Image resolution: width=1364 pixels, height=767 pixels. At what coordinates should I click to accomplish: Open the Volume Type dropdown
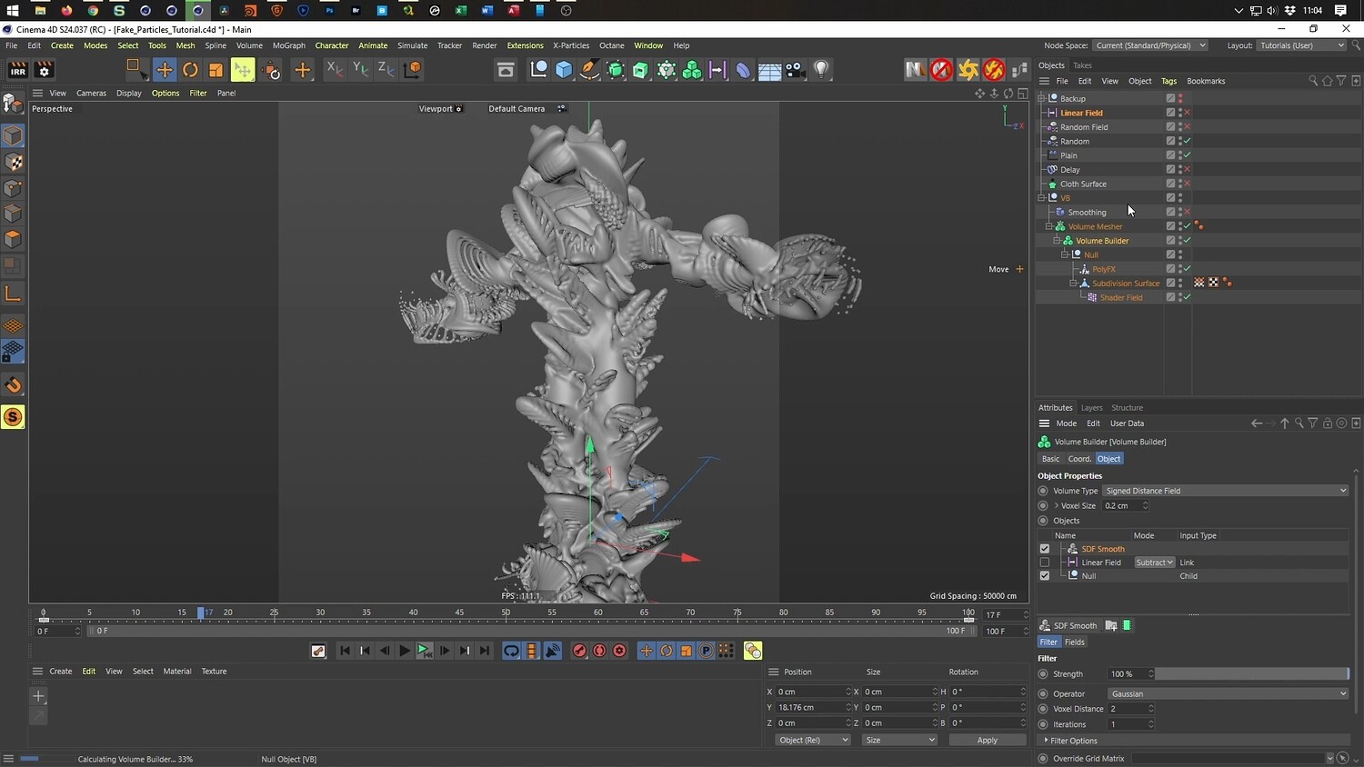[1225, 491]
